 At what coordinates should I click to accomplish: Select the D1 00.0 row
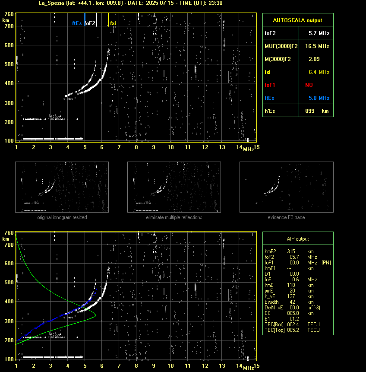[x=281, y=274]
